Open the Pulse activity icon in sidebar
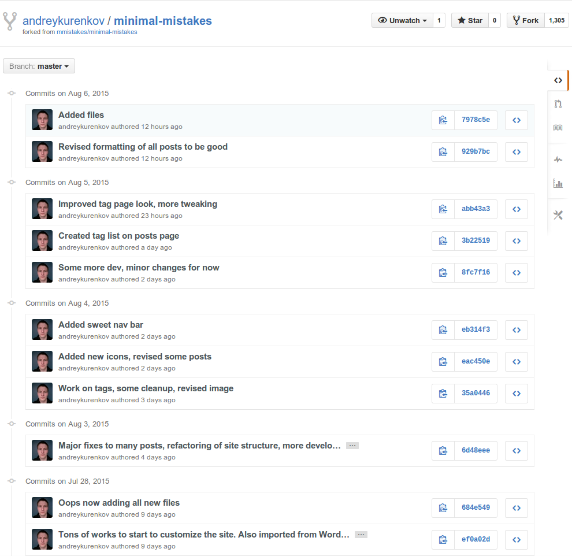Image resolution: width=572 pixels, height=556 pixels. click(x=558, y=160)
